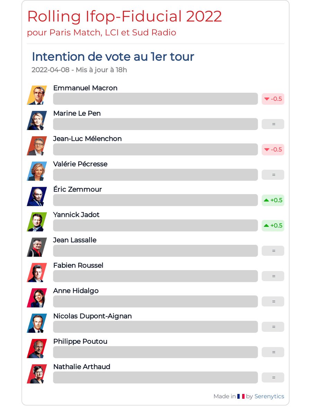Image resolution: width=311 pixels, height=415 pixels.
Task: Select Jean-Luc Mélenchon's portrait icon
Action: 37,146
